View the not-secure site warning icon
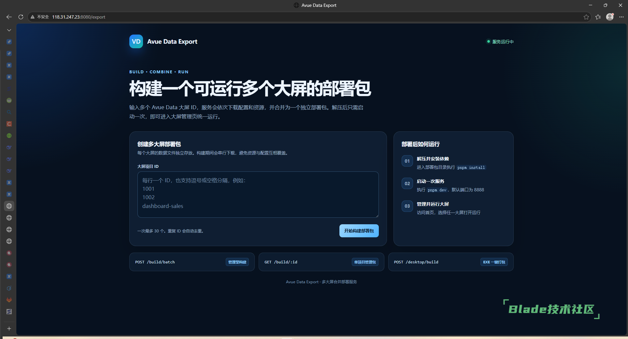 pos(33,17)
